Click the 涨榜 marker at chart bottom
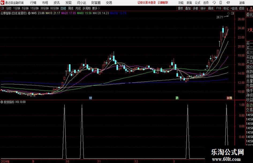 coord(229,98)
